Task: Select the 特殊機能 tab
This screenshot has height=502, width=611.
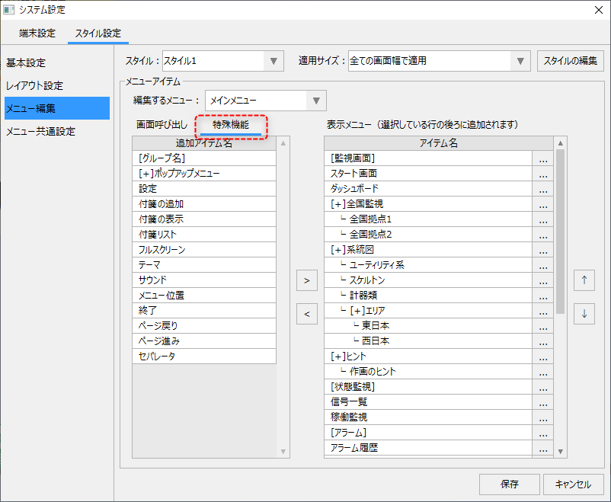Action: (231, 124)
